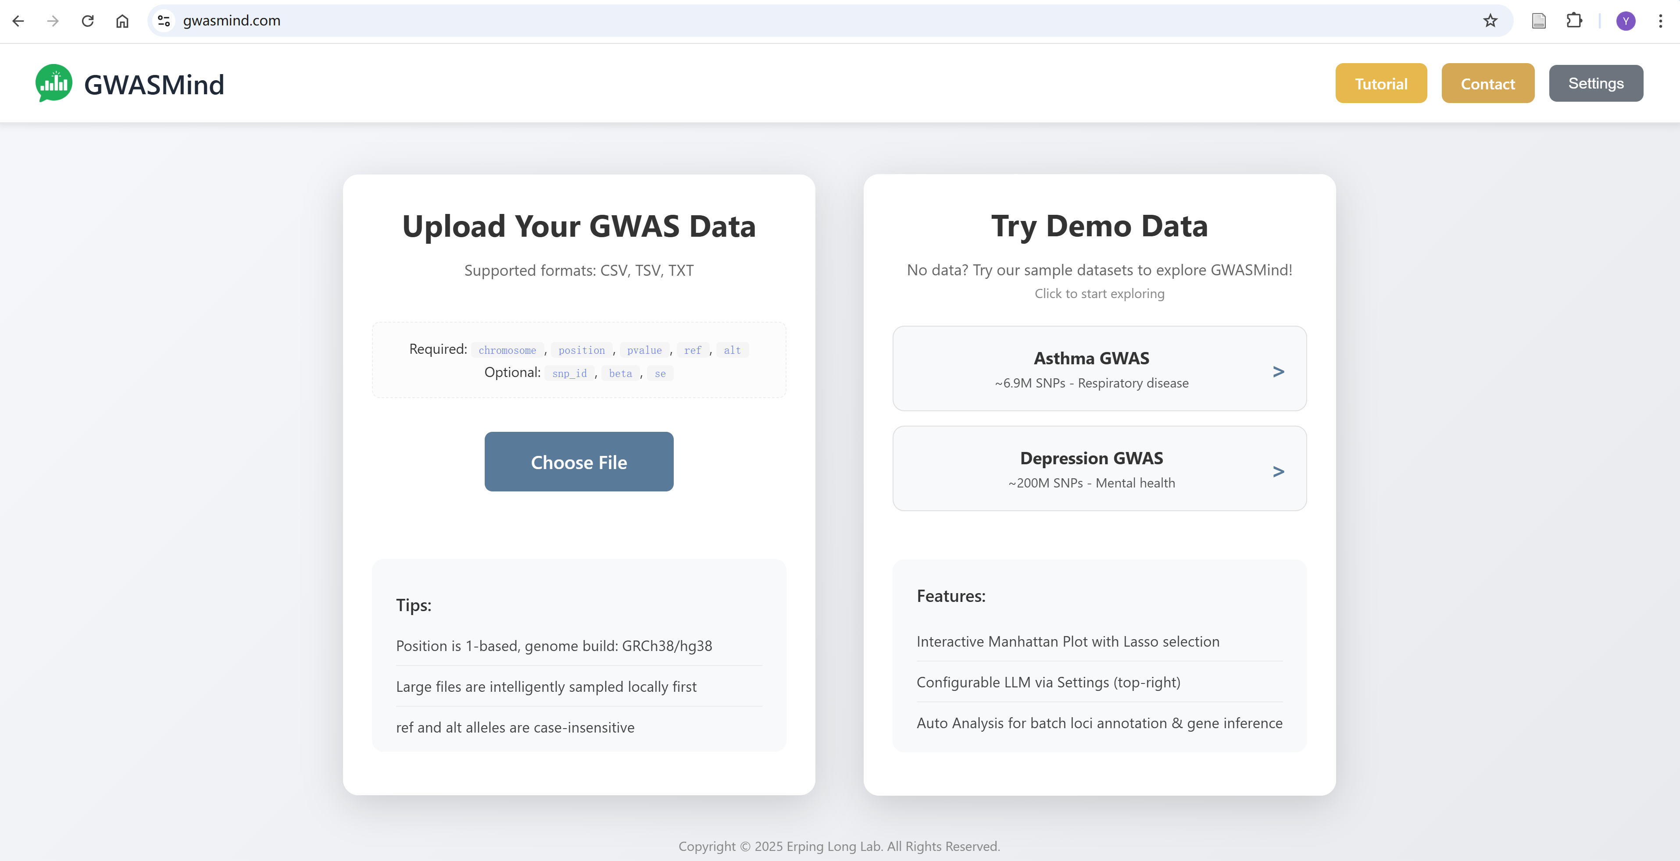Open browser site permissions via tune icon

pos(163,20)
